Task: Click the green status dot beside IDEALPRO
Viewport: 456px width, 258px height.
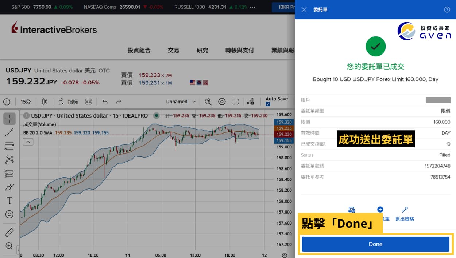Action: [156, 116]
